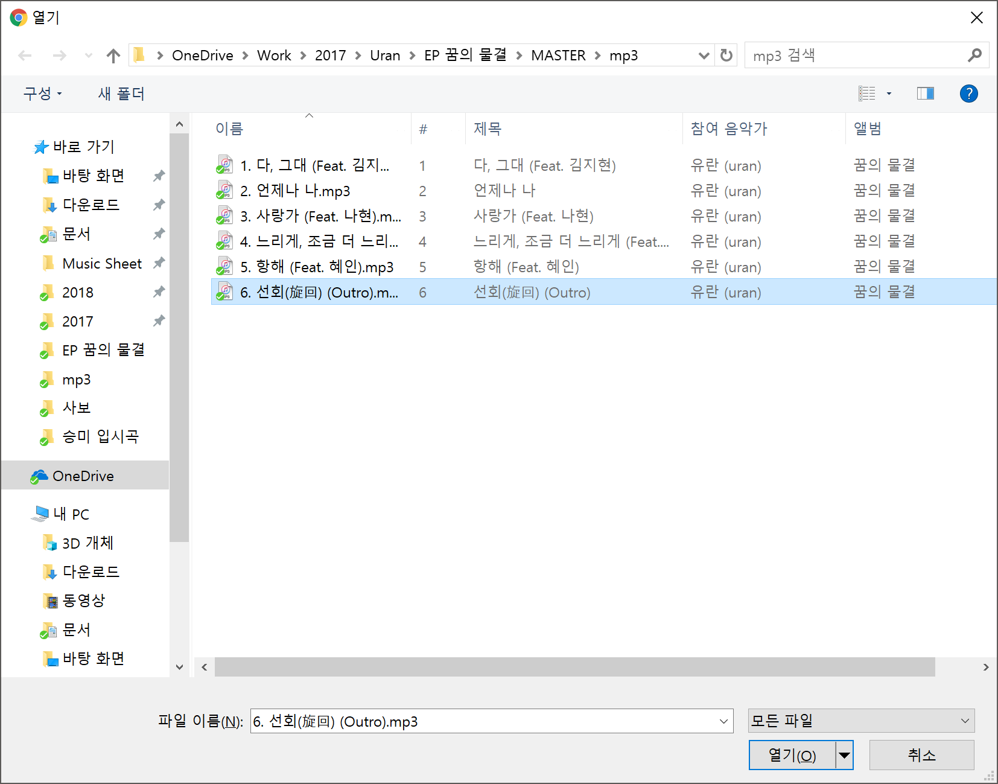Select 사보 folder in sidebar
The width and height of the screenshot is (998, 784).
(77, 408)
